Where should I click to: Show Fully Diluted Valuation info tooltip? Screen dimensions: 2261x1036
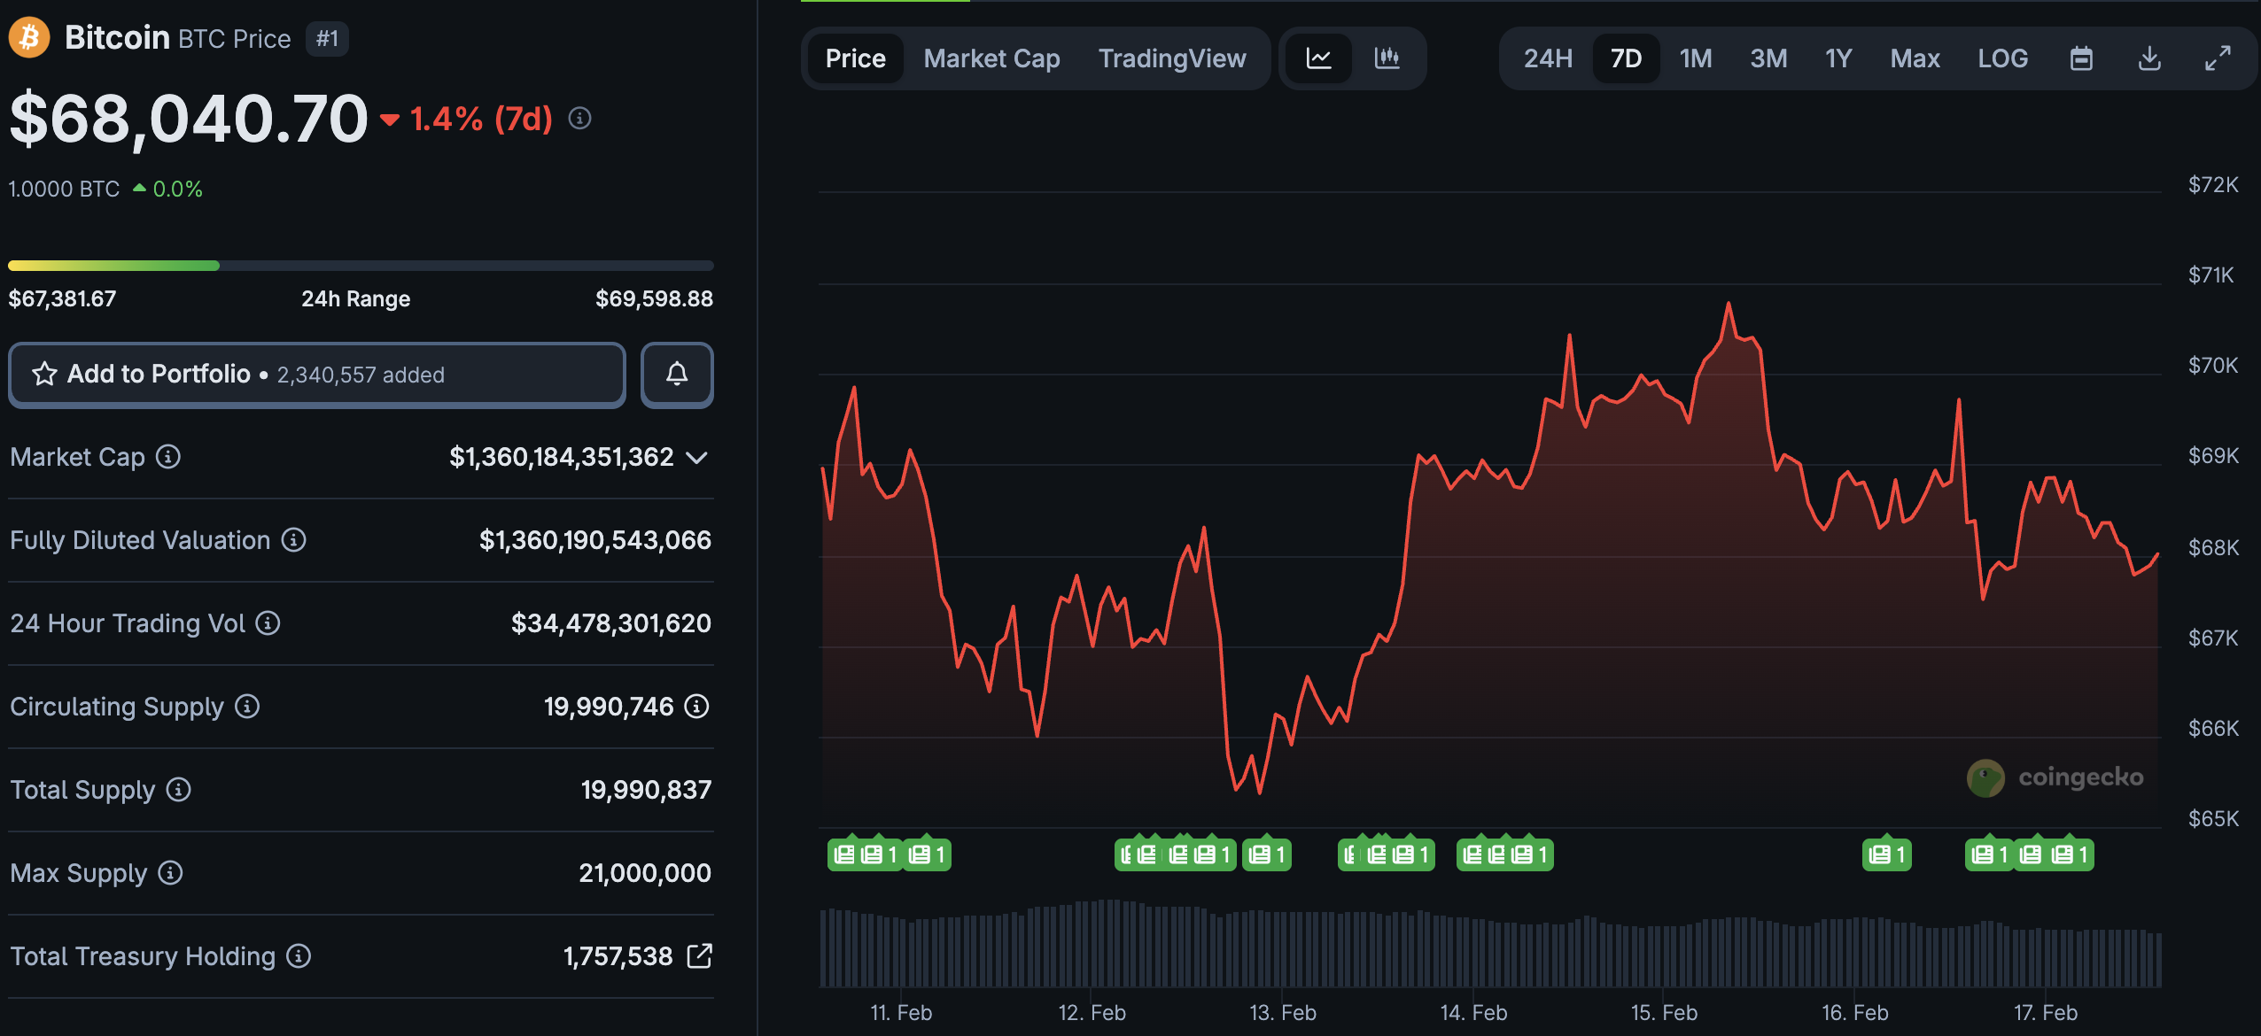click(294, 540)
